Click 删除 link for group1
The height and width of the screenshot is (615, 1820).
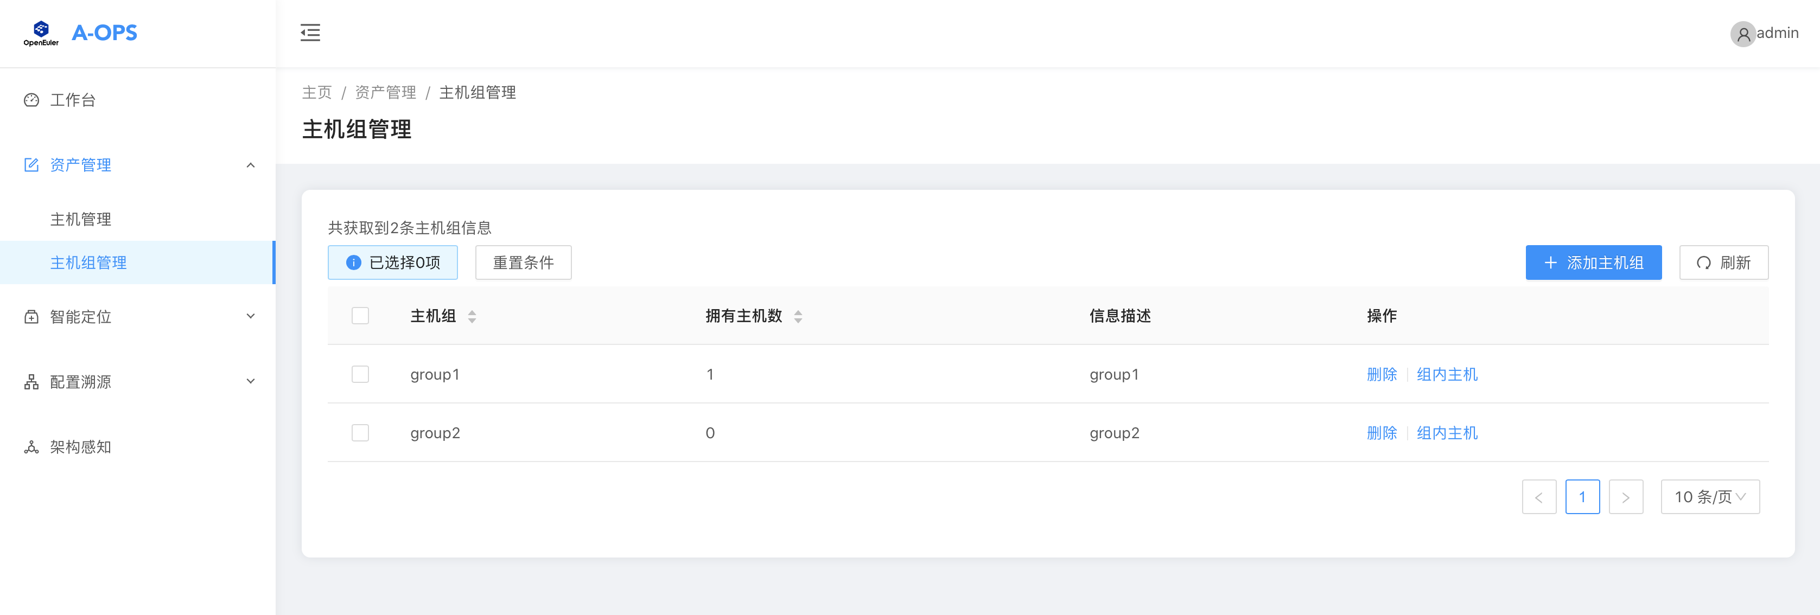1381,374
